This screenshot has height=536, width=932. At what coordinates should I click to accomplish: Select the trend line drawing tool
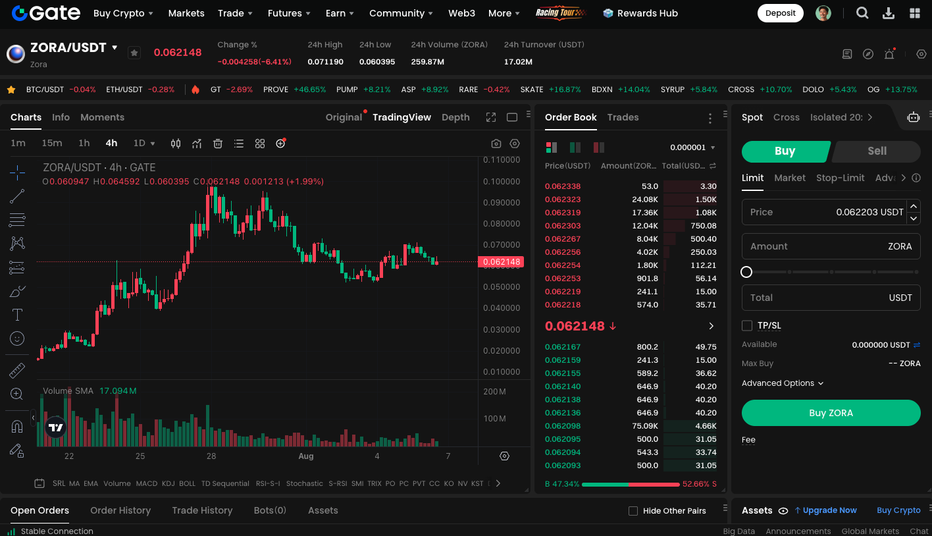click(x=17, y=196)
